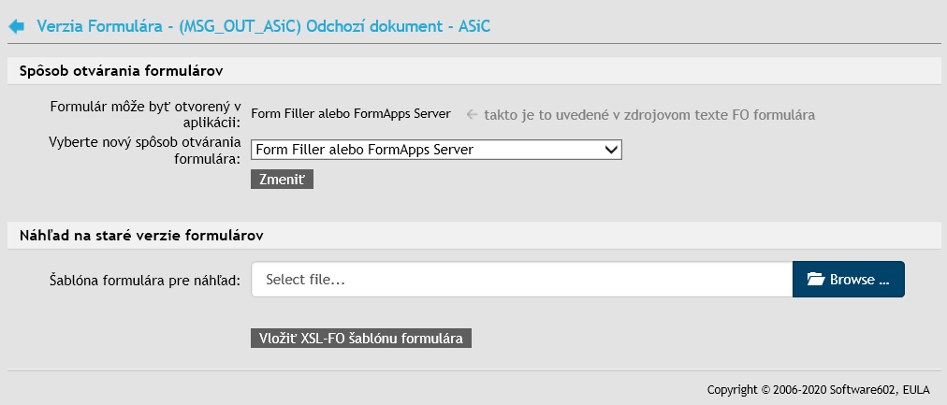Click the Select file... input field
The height and width of the screenshot is (405, 947).
point(521,280)
